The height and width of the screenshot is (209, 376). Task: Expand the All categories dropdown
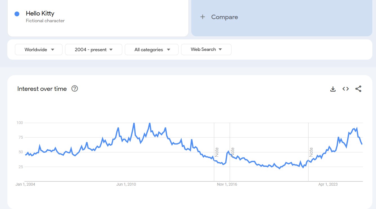click(x=152, y=50)
